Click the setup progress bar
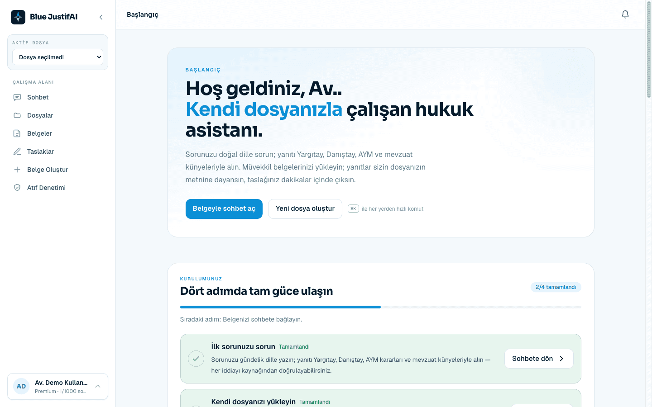This screenshot has width=652, height=407. click(x=381, y=307)
